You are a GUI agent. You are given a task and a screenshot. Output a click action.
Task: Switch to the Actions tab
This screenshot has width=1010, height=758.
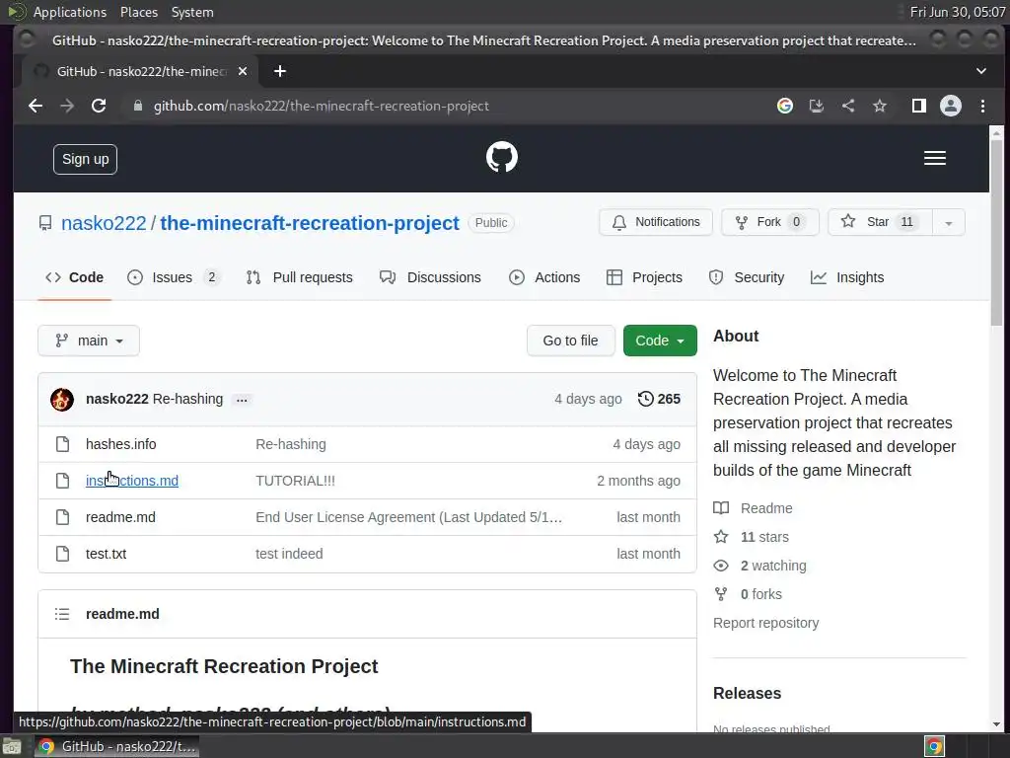544,277
